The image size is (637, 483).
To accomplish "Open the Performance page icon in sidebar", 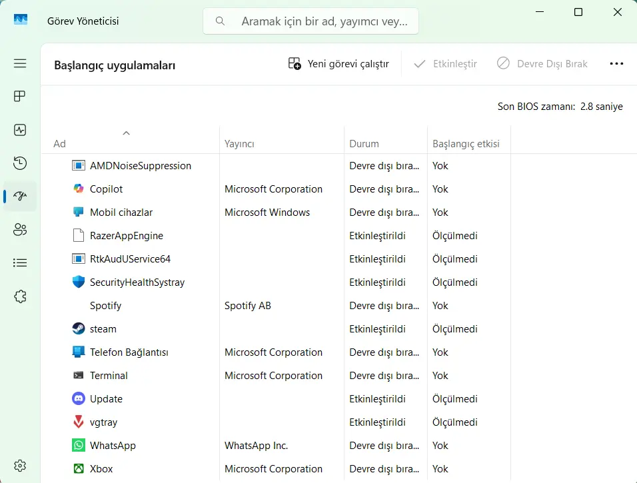I will coord(20,130).
